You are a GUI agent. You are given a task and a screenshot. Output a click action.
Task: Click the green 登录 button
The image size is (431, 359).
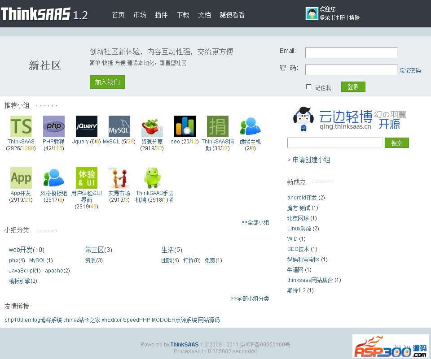click(x=353, y=87)
